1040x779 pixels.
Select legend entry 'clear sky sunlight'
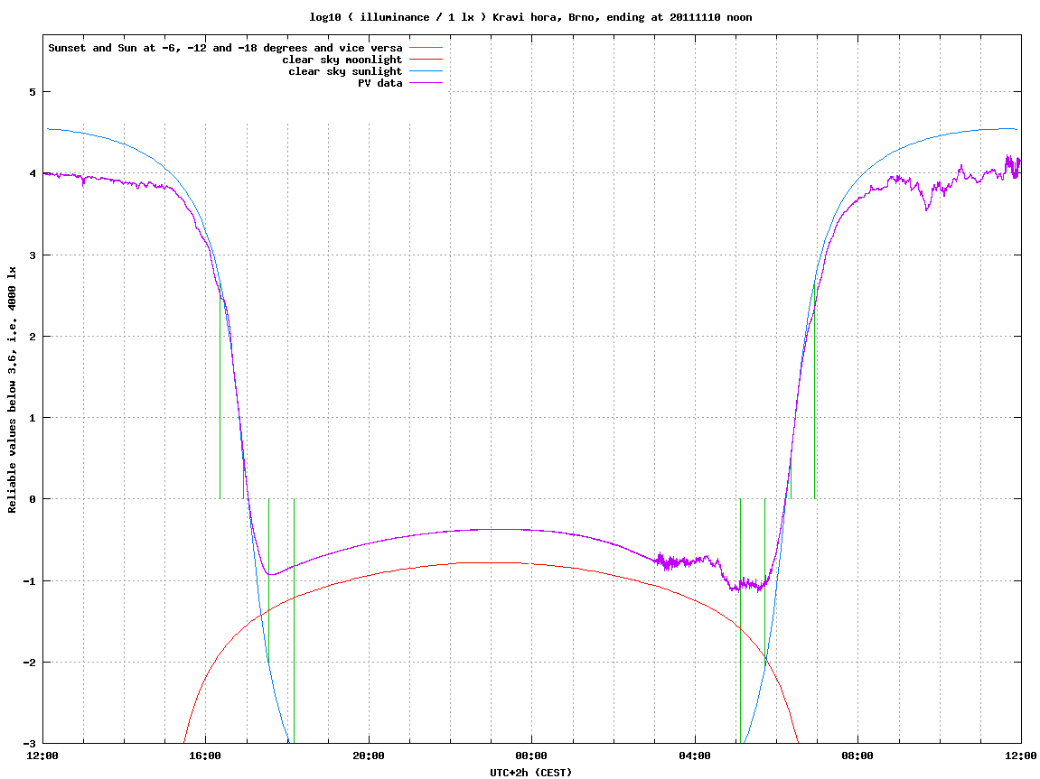point(345,71)
